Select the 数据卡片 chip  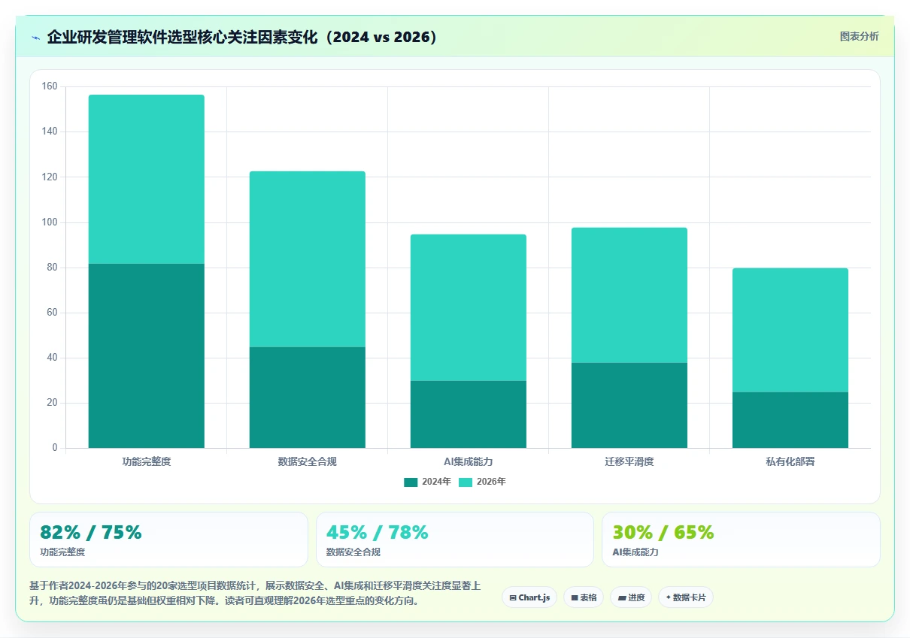pyautogui.click(x=686, y=597)
